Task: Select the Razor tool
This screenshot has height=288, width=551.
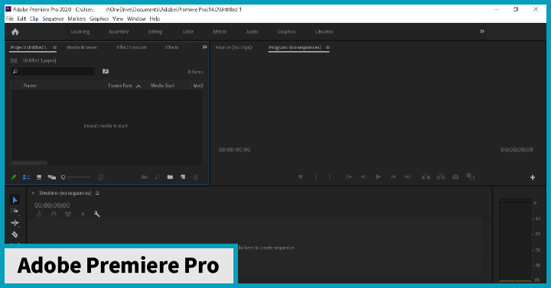Action: point(15,235)
